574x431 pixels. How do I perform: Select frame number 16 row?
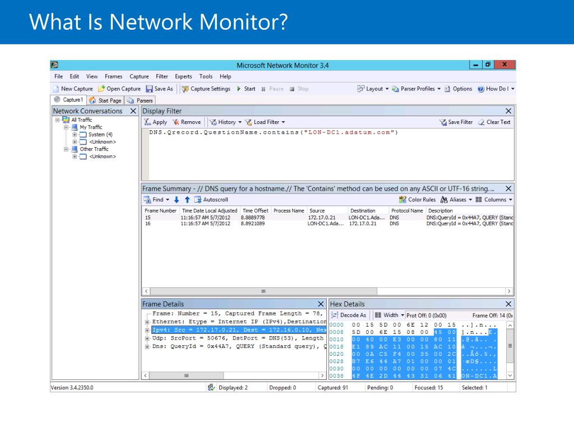pyautogui.click(x=328, y=223)
